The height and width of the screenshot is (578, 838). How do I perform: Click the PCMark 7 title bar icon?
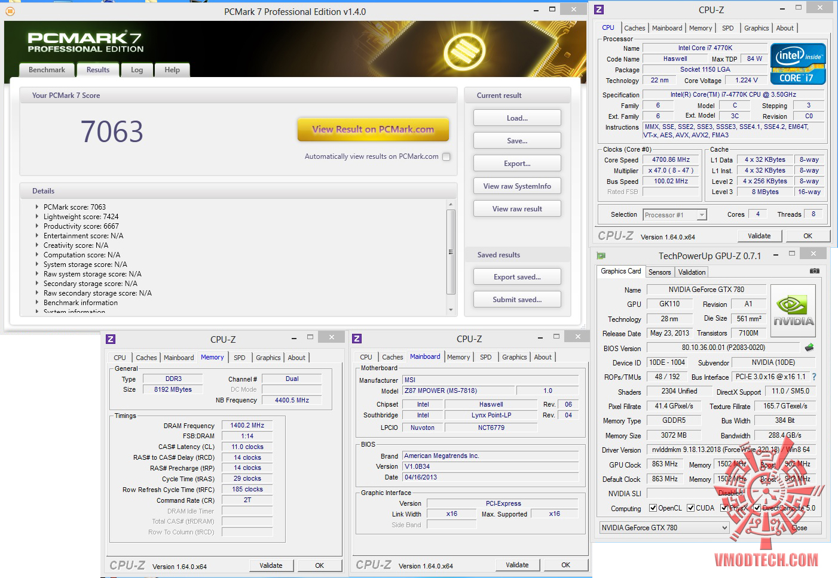pyautogui.click(x=10, y=11)
